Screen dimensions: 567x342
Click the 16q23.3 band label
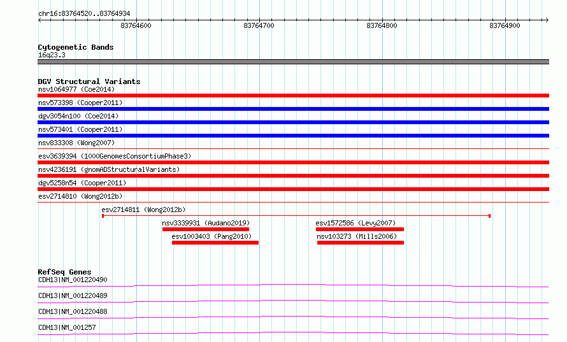52,55
